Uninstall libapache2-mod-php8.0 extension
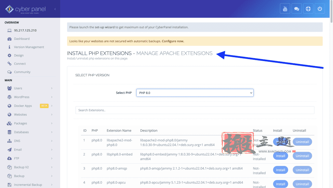Viewport: 333px width, 188px height. (x=302, y=142)
